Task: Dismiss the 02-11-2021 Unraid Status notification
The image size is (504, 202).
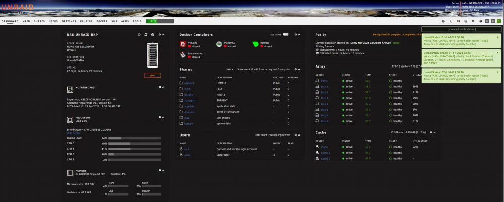Action: 498,72
